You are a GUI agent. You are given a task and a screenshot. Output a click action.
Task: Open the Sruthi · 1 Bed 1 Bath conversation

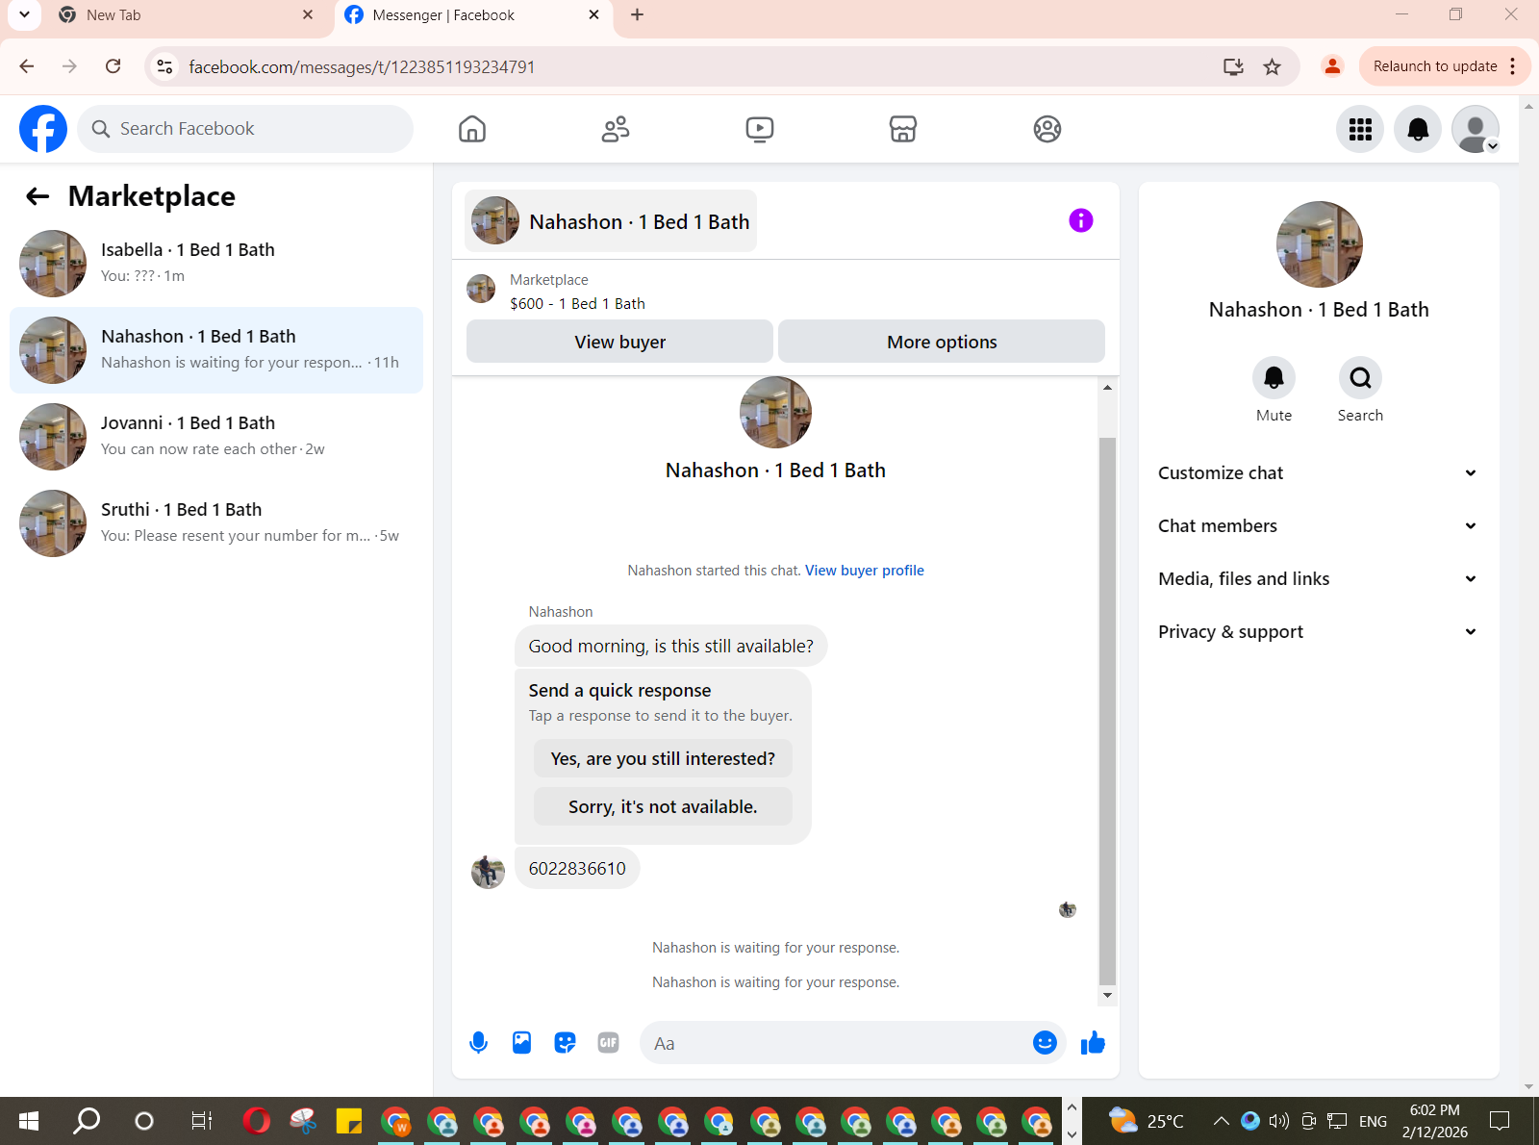216,522
